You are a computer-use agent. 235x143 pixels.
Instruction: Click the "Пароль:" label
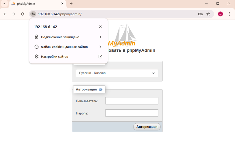(82, 113)
